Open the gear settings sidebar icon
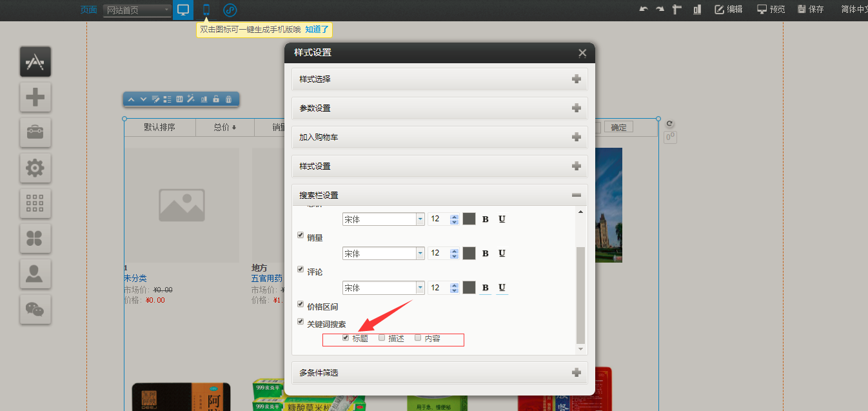The height and width of the screenshot is (411, 868). click(35, 168)
